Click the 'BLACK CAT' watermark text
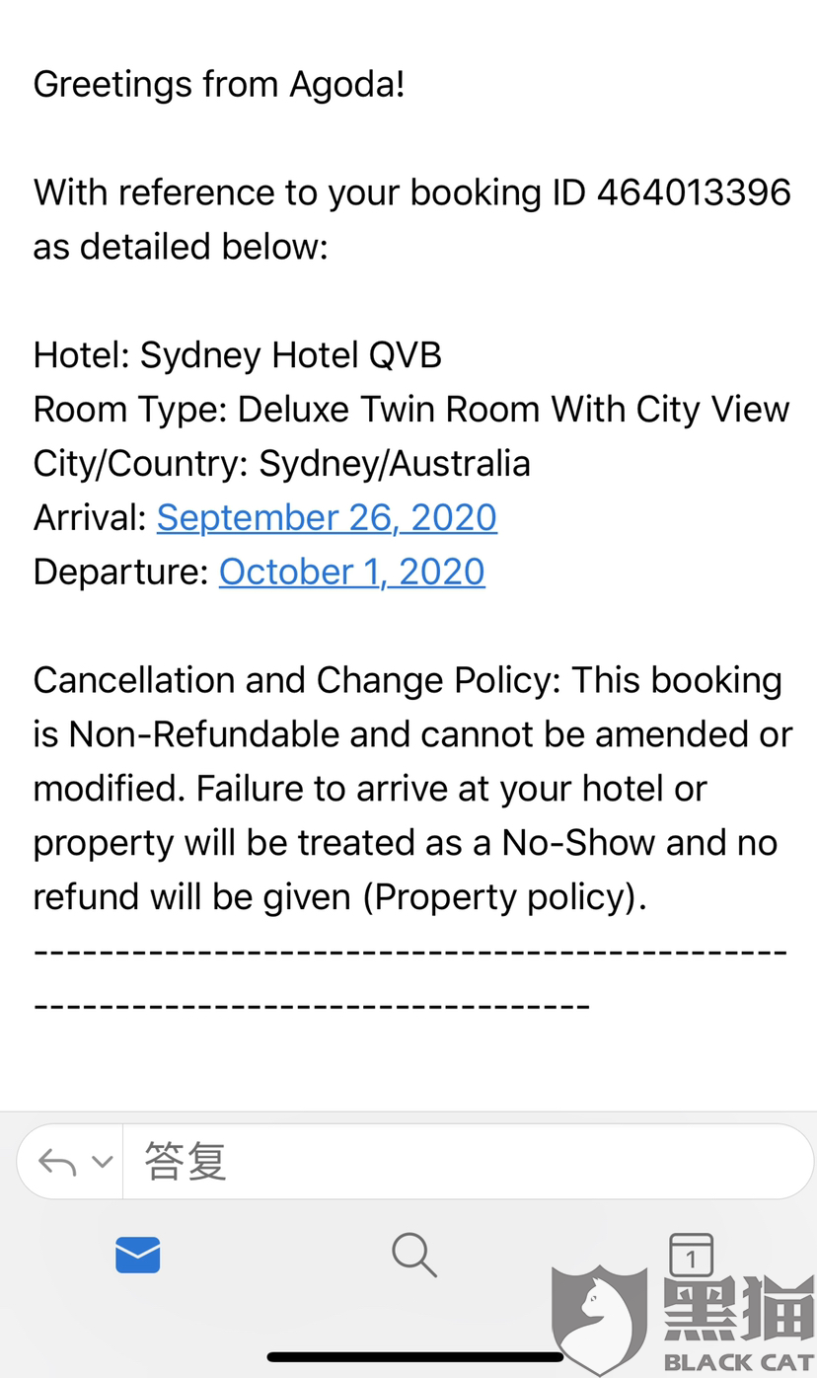This screenshot has height=1378, width=817. [737, 1363]
